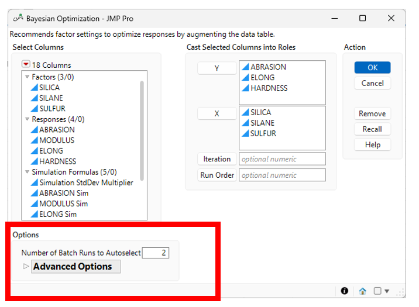Select ABRASION in the Responses group
The width and height of the screenshot is (419, 307).
(x=57, y=129)
